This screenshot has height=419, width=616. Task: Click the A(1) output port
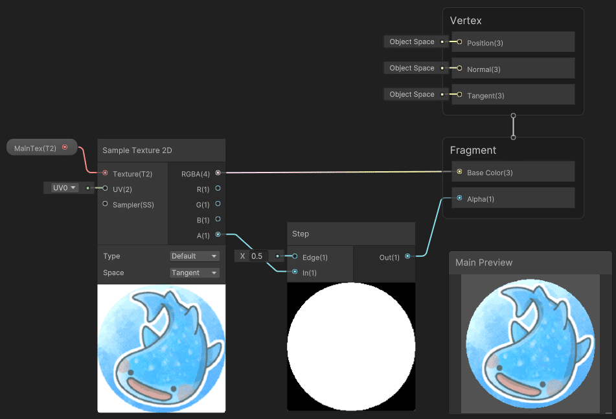[218, 235]
